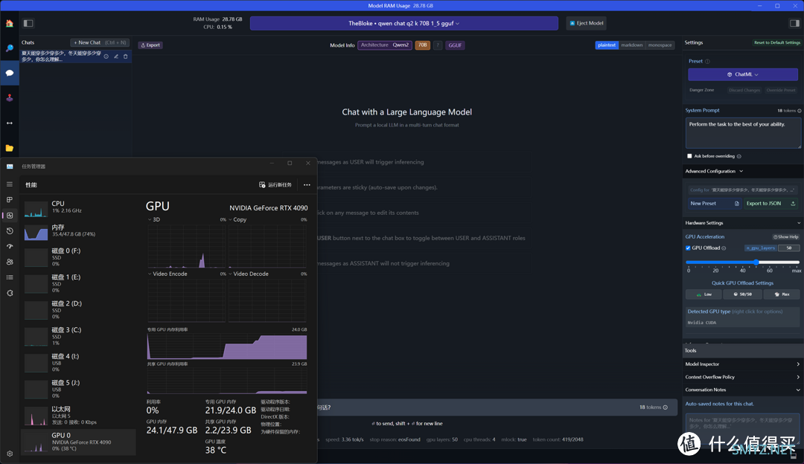Toggle the right settings panel icon
The height and width of the screenshot is (464, 804).
pos(794,23)
